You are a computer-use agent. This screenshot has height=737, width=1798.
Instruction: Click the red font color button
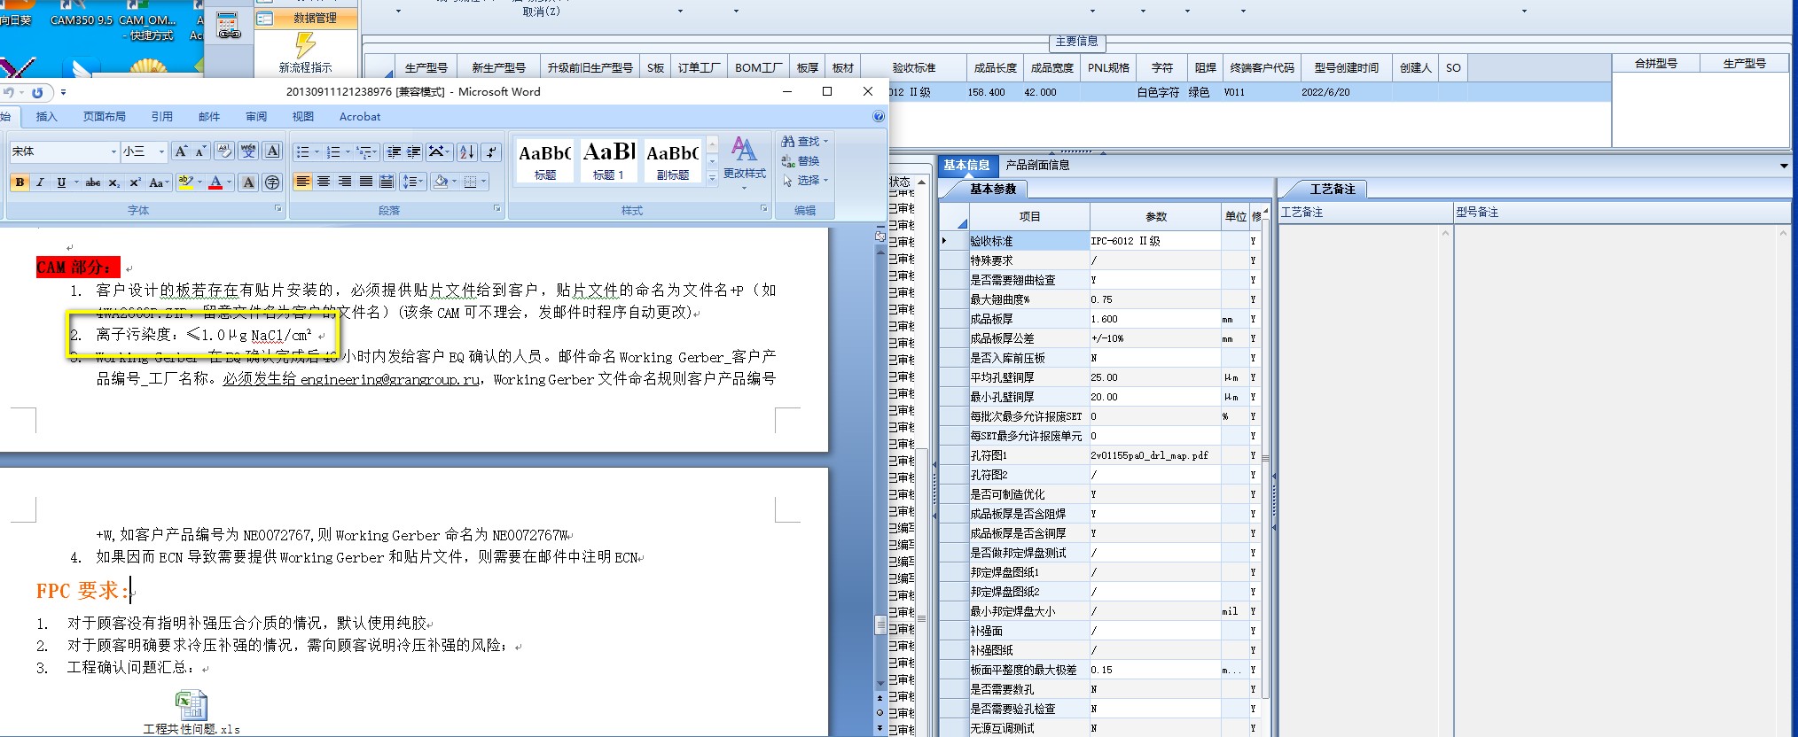215,182
